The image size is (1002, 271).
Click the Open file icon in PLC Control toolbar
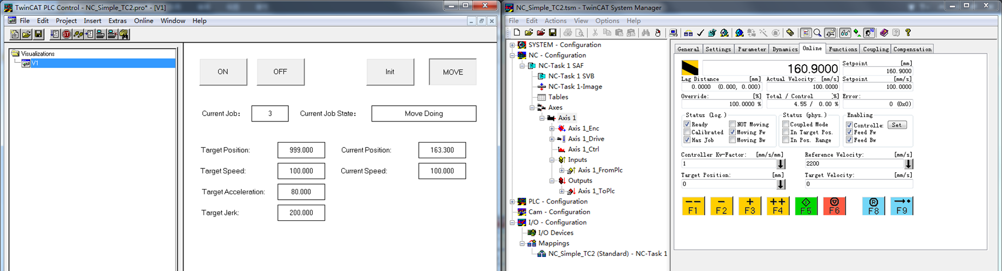tap(26, 34)
